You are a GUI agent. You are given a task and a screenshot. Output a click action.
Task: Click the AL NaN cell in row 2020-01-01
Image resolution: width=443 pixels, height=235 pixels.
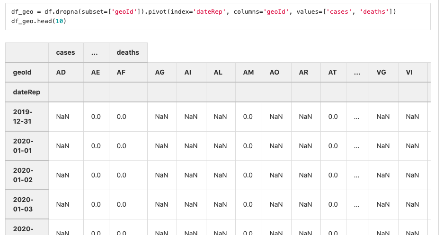click(221, 146)
